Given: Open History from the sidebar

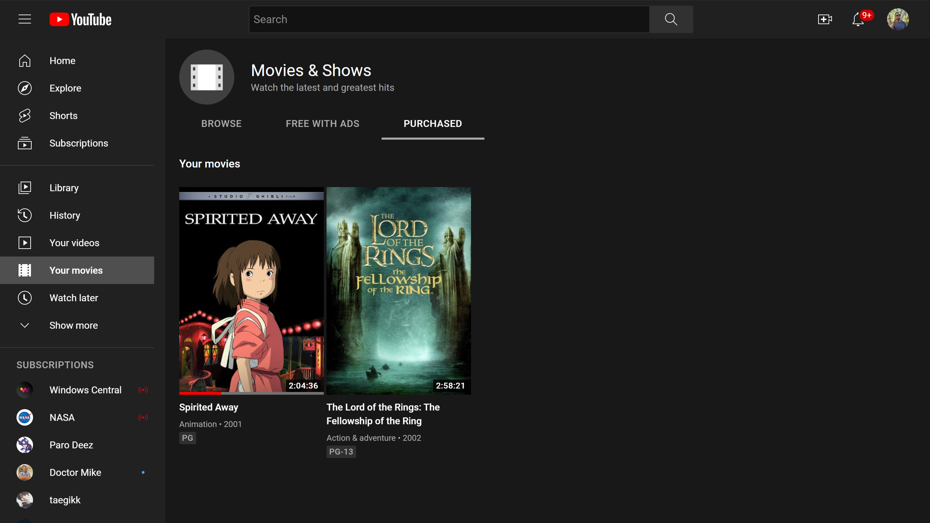Looking at the screenshot, I should [x=65, y=215].
